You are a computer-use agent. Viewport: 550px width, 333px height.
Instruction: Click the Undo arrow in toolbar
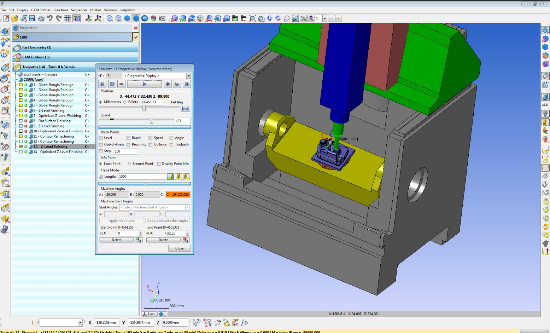(x=50, y=18)
